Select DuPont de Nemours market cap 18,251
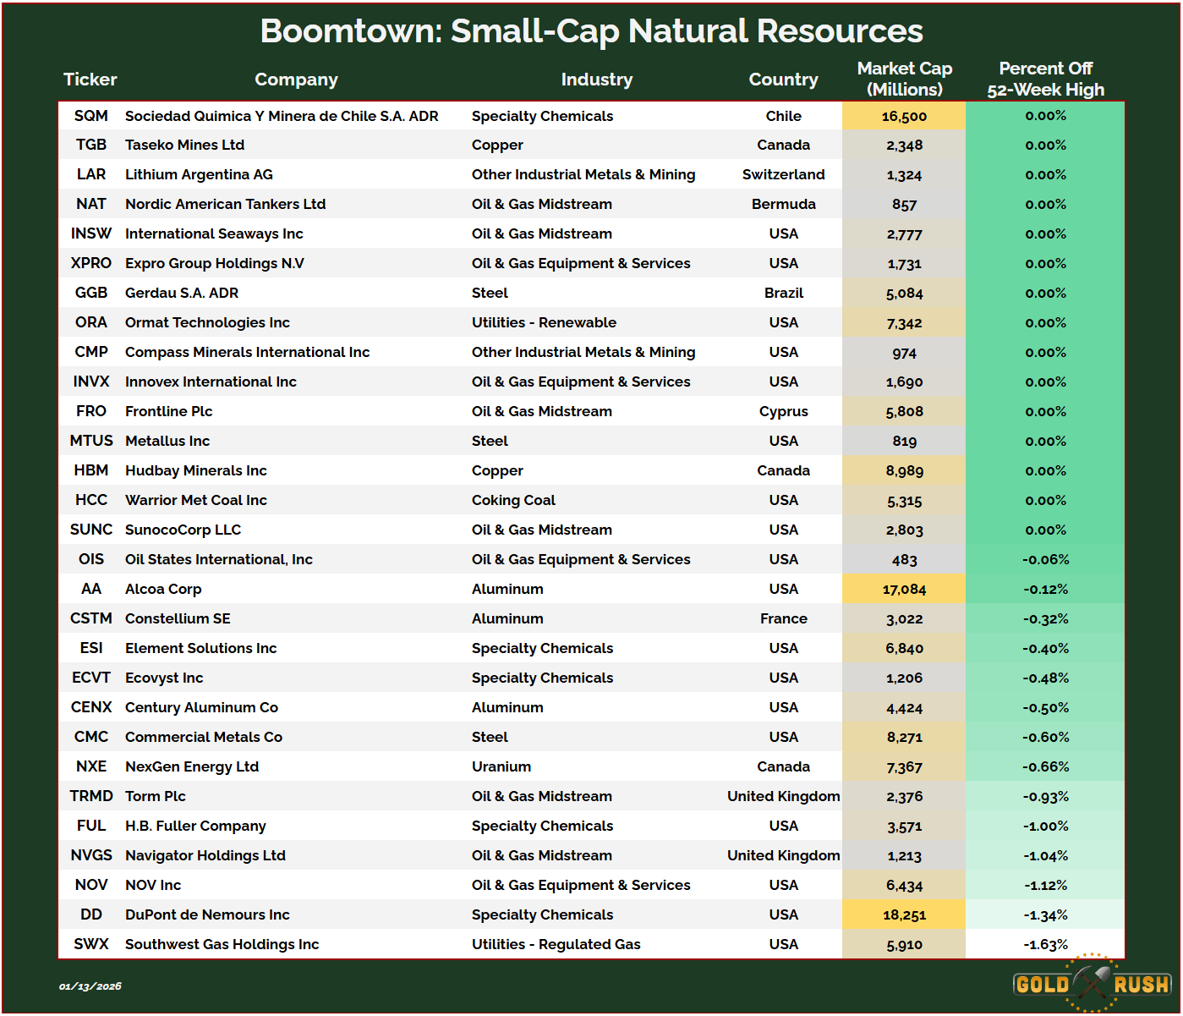Viewport: 1183px width, 1016px height. pos(904,914)
